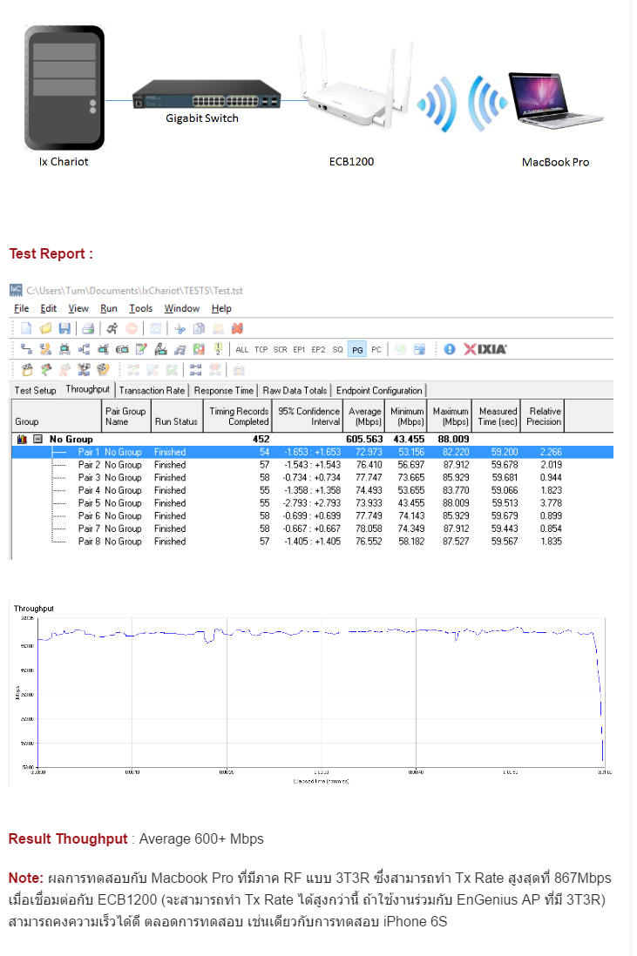
Task: Click the Edit pair pencil-notepad icon
Action: click(141, 349)
